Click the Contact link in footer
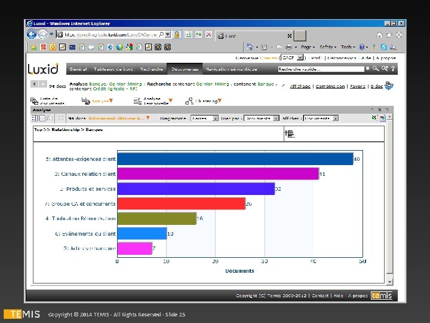 click(x=320, y=295)
